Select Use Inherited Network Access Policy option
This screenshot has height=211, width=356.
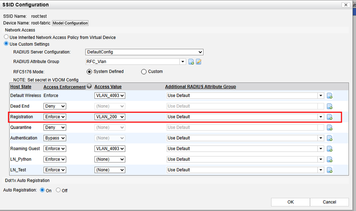tap(6, 37)
